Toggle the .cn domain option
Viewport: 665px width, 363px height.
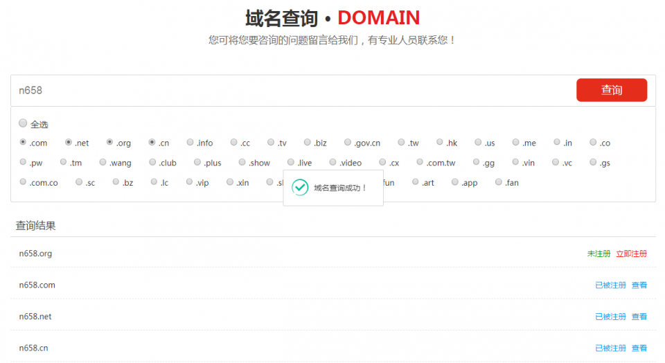click(152, 142)
